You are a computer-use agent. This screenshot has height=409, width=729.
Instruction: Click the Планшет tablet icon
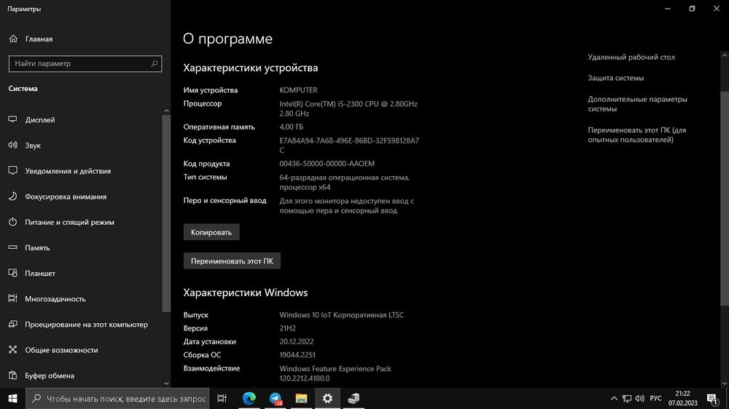coord(12,273)
